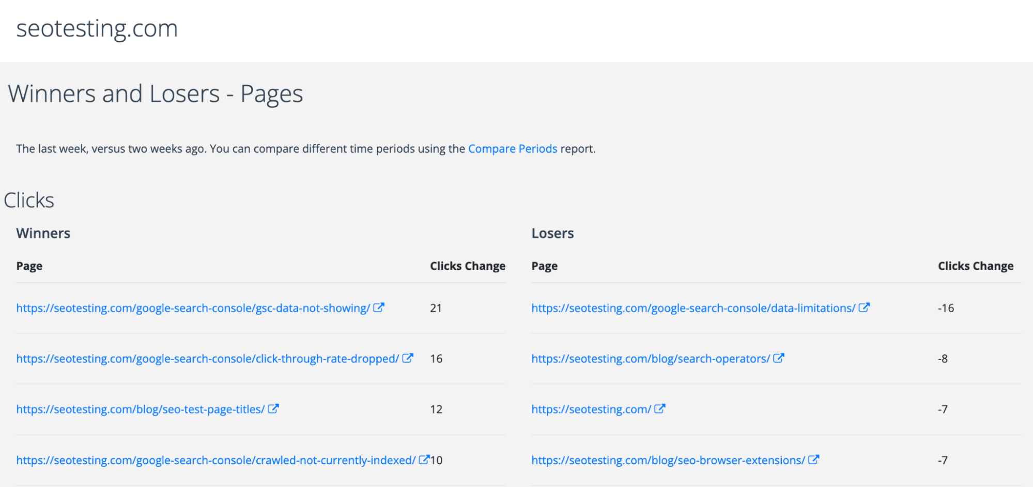Click the Clicks section heading

point(29,200)
